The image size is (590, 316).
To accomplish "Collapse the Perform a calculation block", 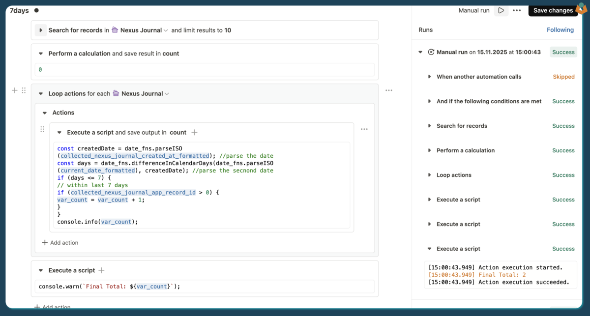I will click(41, 54).
